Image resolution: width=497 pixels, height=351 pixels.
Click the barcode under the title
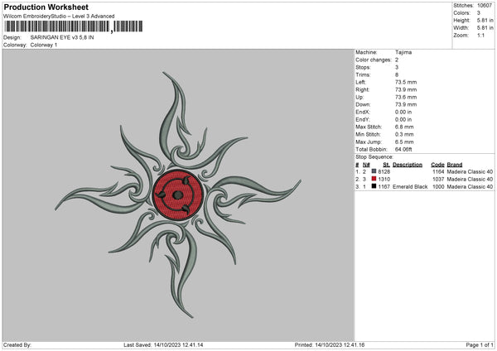coord(74,26)
